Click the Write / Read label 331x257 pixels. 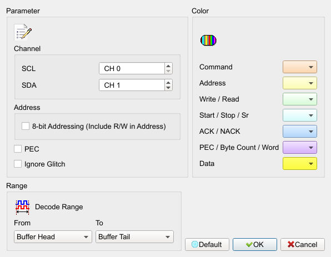219,99
